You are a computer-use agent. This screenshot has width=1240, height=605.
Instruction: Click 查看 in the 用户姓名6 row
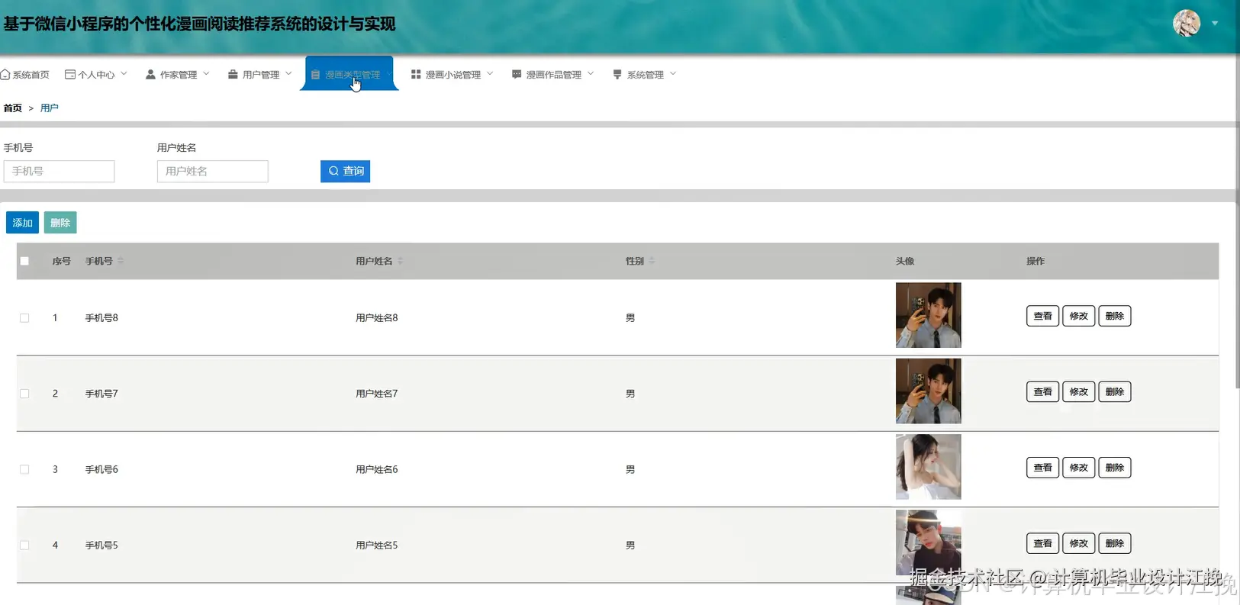click(1042, 468)
